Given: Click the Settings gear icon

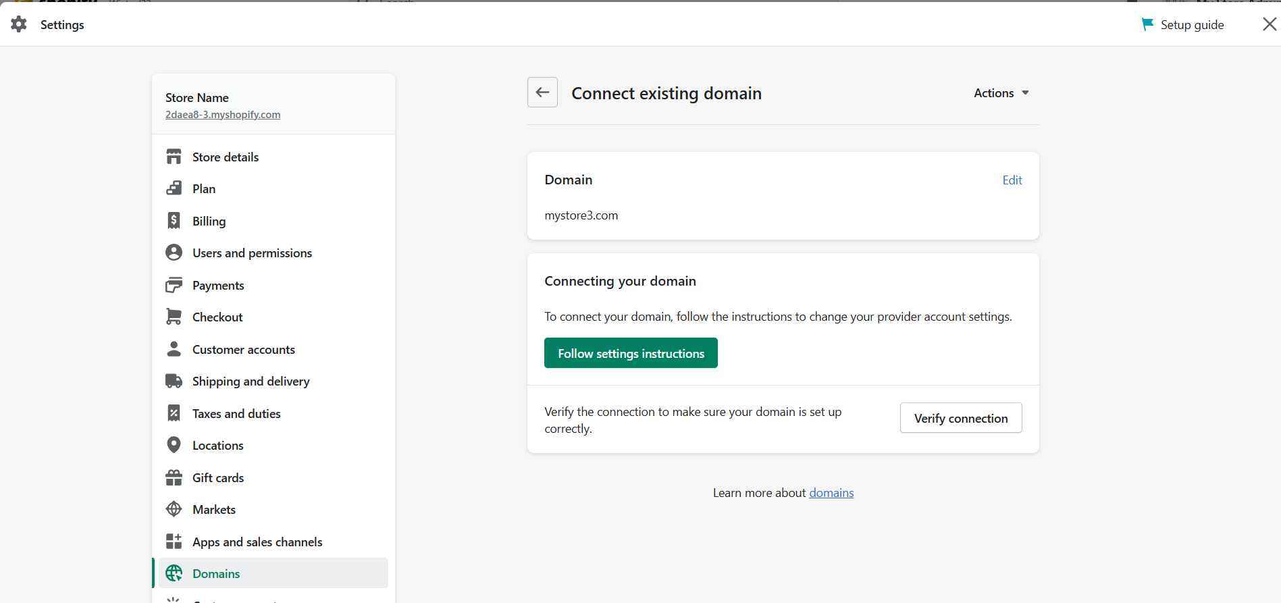Looking at the screenshot, I should coord(19,24).
